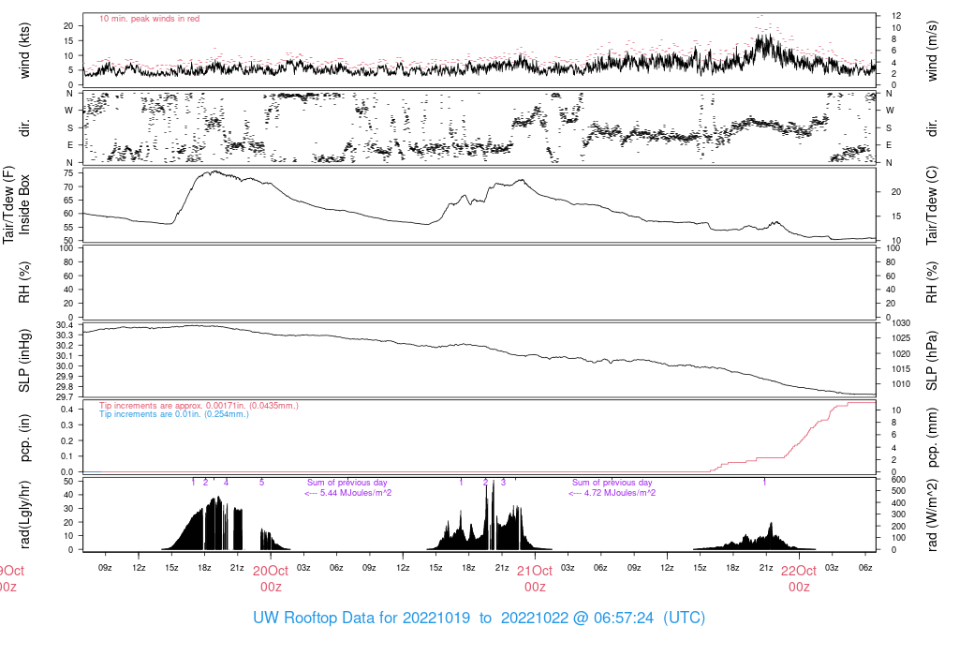Click the '1010' tick on SLP hPa axis
The width and height of the screenshot is (959, 656).
901,384
